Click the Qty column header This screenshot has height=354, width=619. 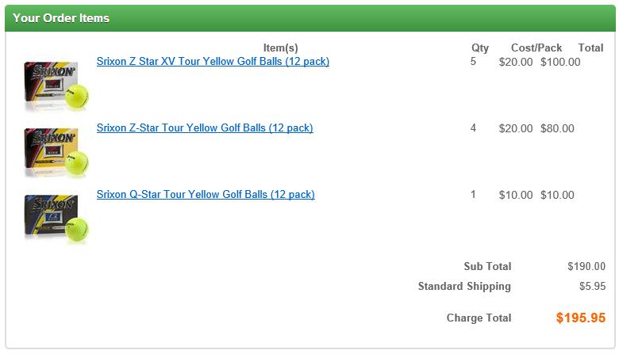480,48
